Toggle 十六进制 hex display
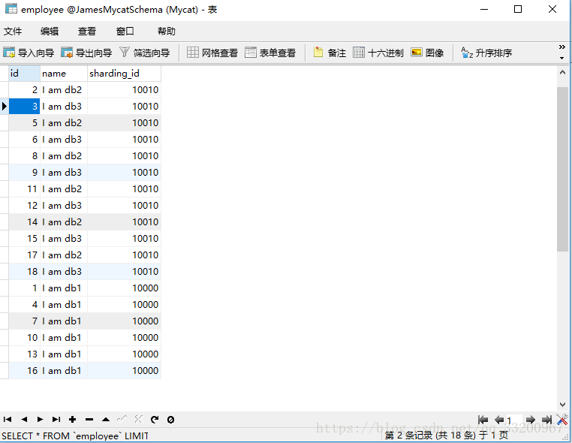Image resolution: width=572 pixels, height=443 pixels. [378, 53]
